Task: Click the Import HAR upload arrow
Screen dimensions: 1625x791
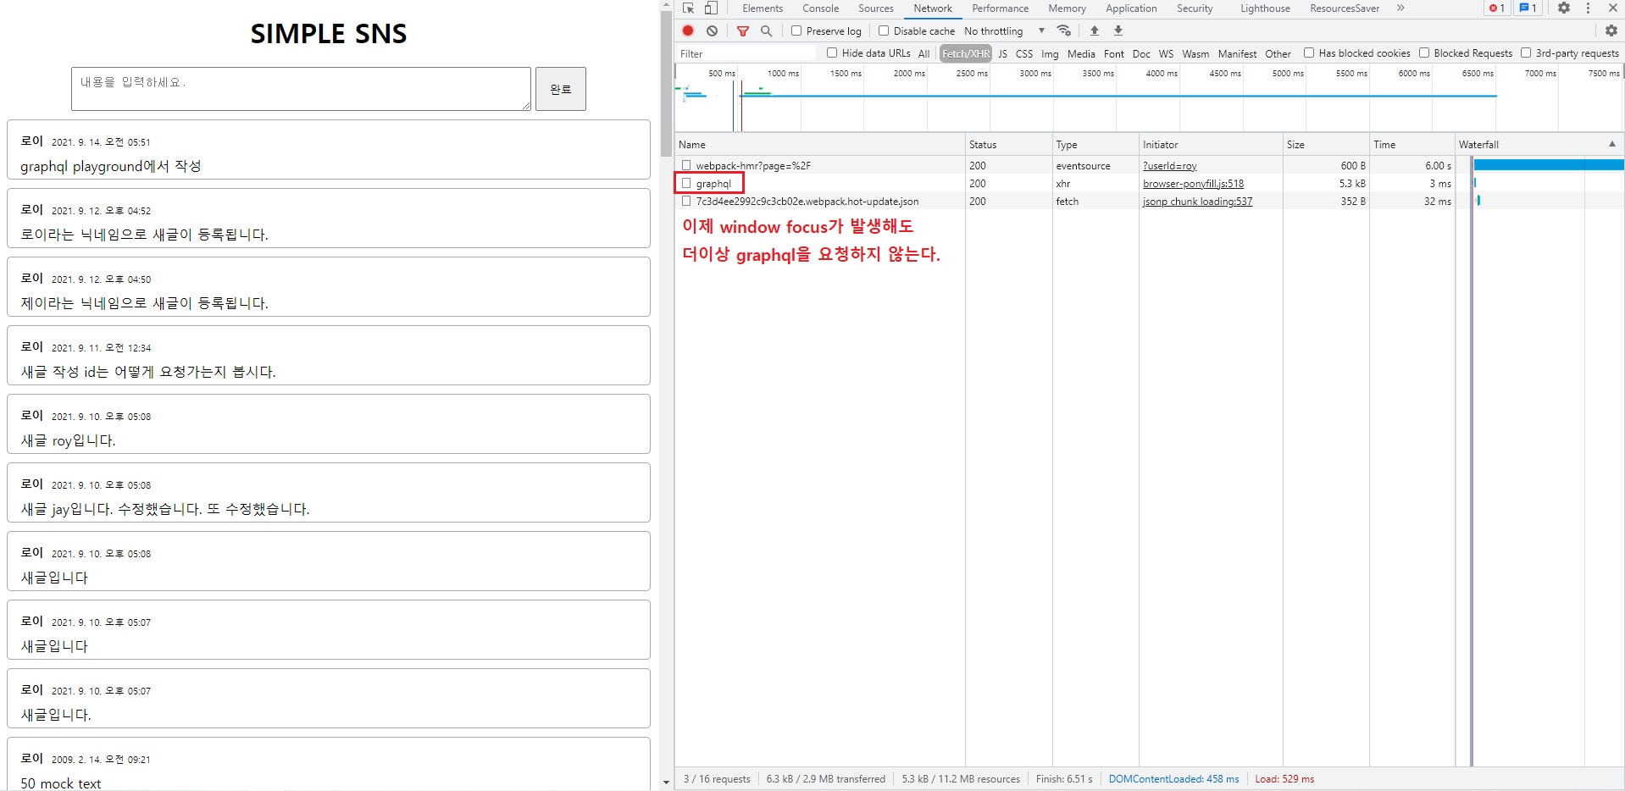Action: click(x=1094, y=30)
